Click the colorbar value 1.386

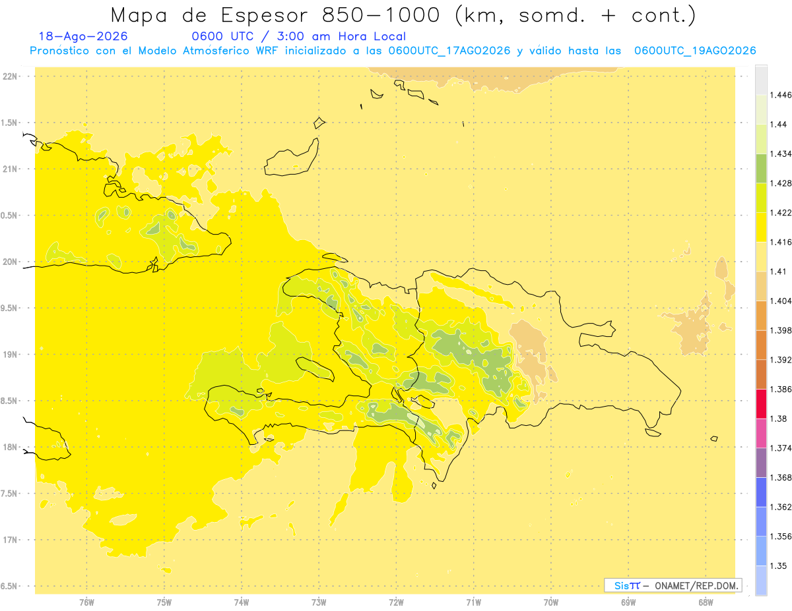[x=781, y=389]
